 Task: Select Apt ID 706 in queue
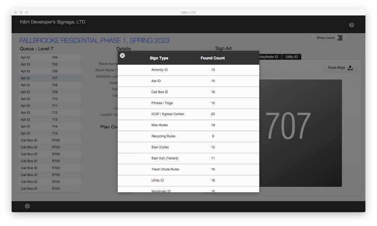pos(50,71)
